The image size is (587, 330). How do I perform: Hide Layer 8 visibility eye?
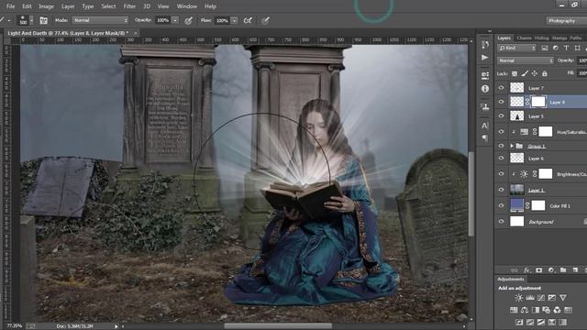point(502,102)
